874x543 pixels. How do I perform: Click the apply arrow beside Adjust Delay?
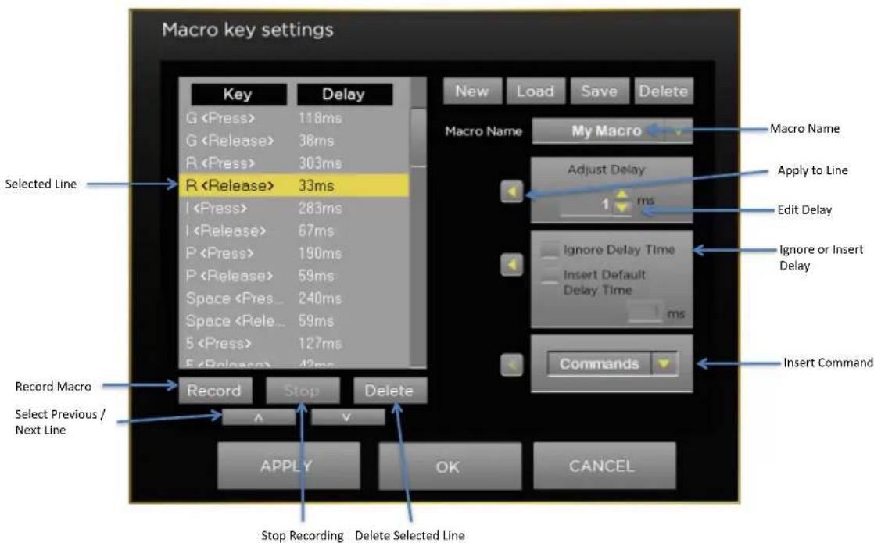[512, 191]
